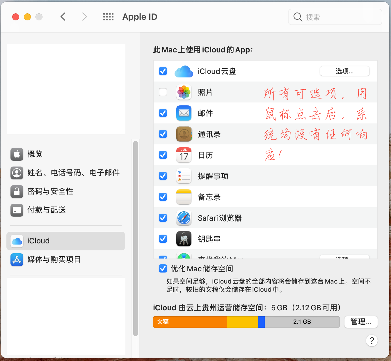The width and height of the screenshot is (391, 361).
Task: Click the Safari compass icon
Action: [184, 218]
